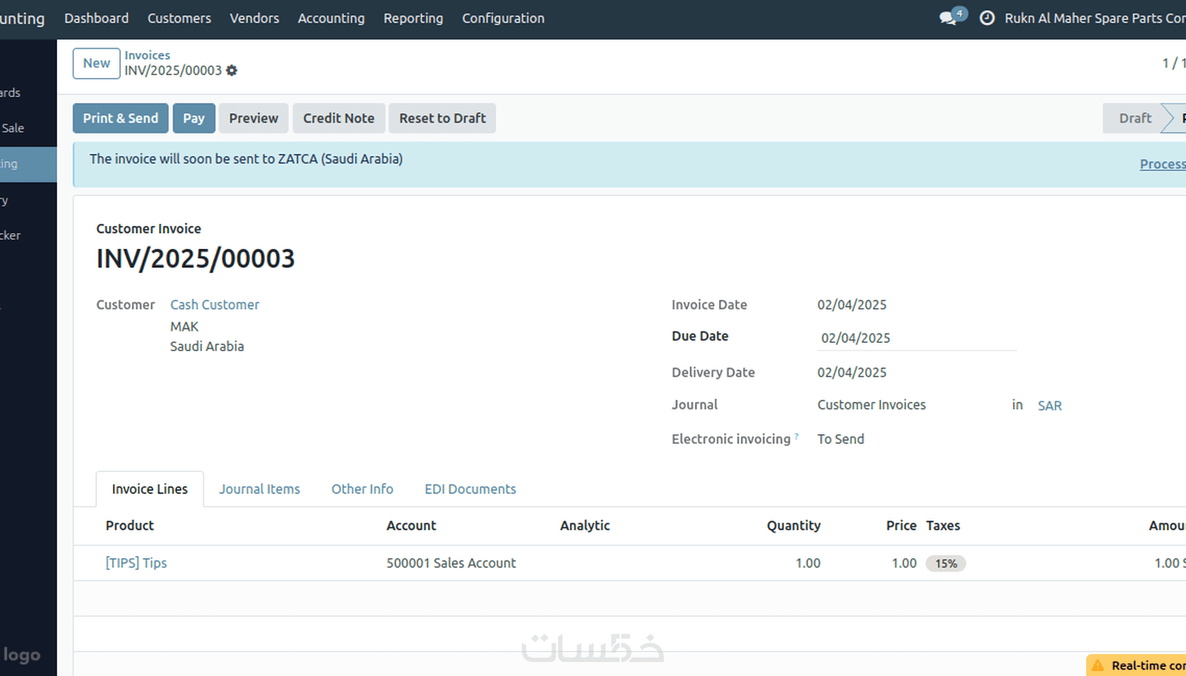Switch to the Journal Items tab
1186x676 pixels.
coord(260,489)
